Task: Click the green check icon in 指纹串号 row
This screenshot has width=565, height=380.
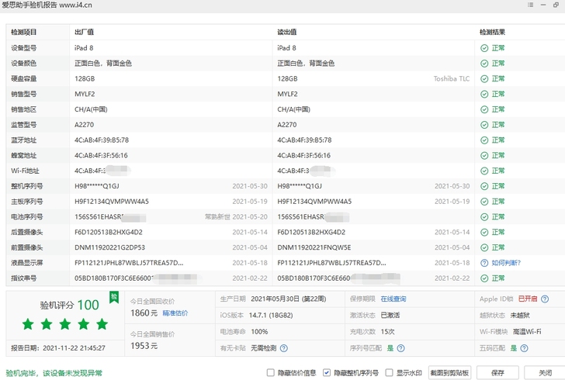Action: [x=484, y=278]
